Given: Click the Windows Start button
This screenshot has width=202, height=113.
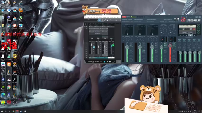Looking at the screenshot, I should coord(2,111).
